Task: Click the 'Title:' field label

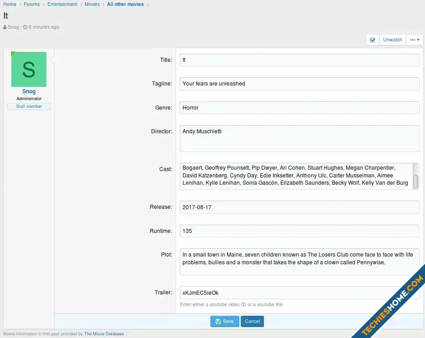Action: click(x=166, y=60)
